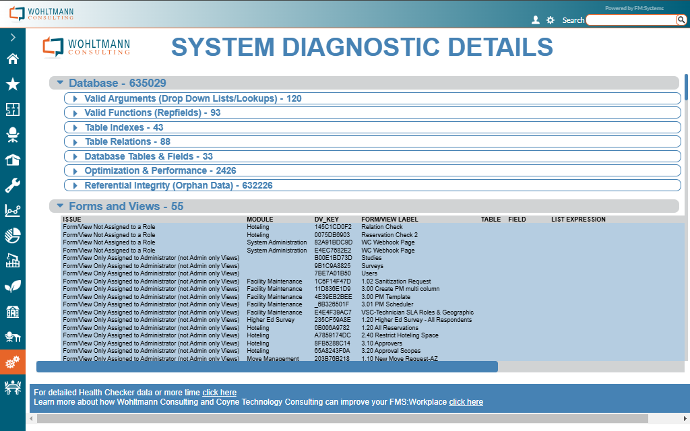690x431 pixels.
Task: Collapse the Forms and Views - 55 section
Action: pos(60,206)
